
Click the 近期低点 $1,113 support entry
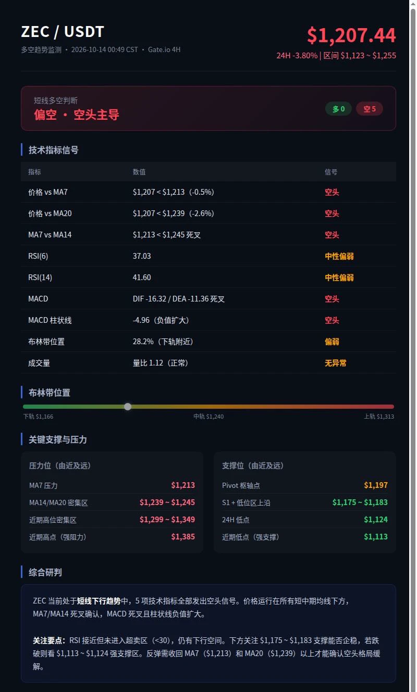click(x=305, y=537)
